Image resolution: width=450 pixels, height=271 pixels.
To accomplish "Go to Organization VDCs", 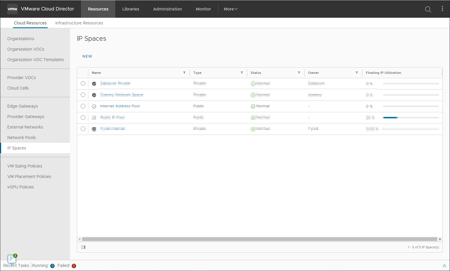I will (26, 49).
